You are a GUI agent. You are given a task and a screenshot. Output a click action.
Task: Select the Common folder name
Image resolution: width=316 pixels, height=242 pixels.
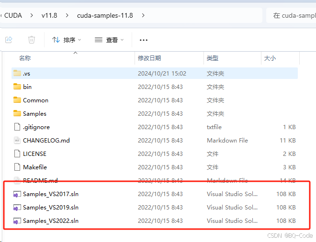[36, 100]
